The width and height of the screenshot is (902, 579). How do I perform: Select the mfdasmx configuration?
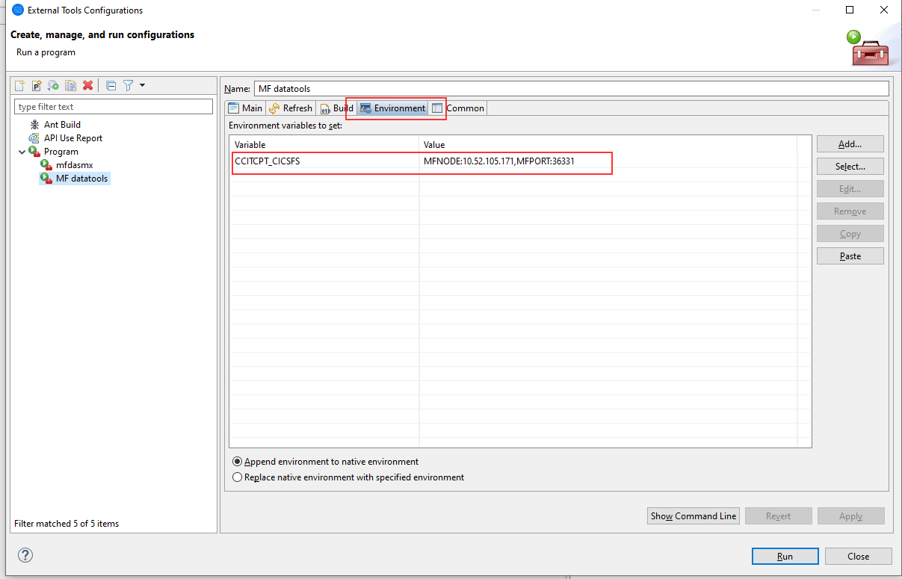(x=72, y=164)
